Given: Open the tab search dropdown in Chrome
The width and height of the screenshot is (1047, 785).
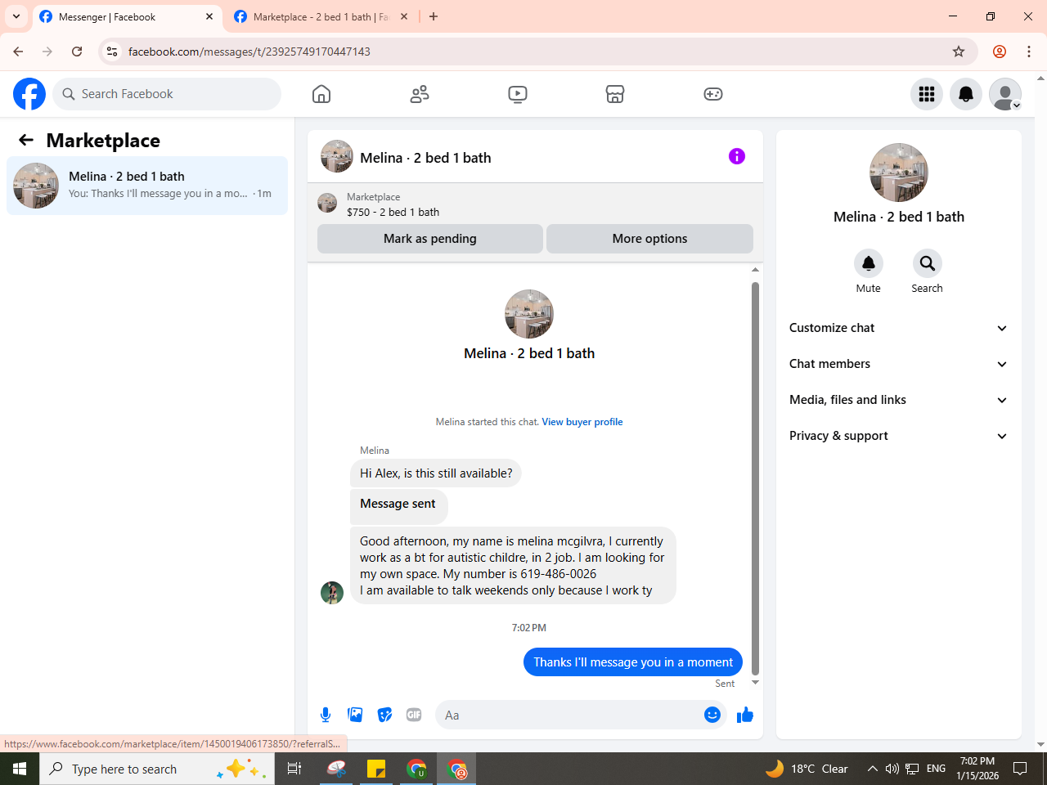Looking at the screenshot, I should pos(16,16).
